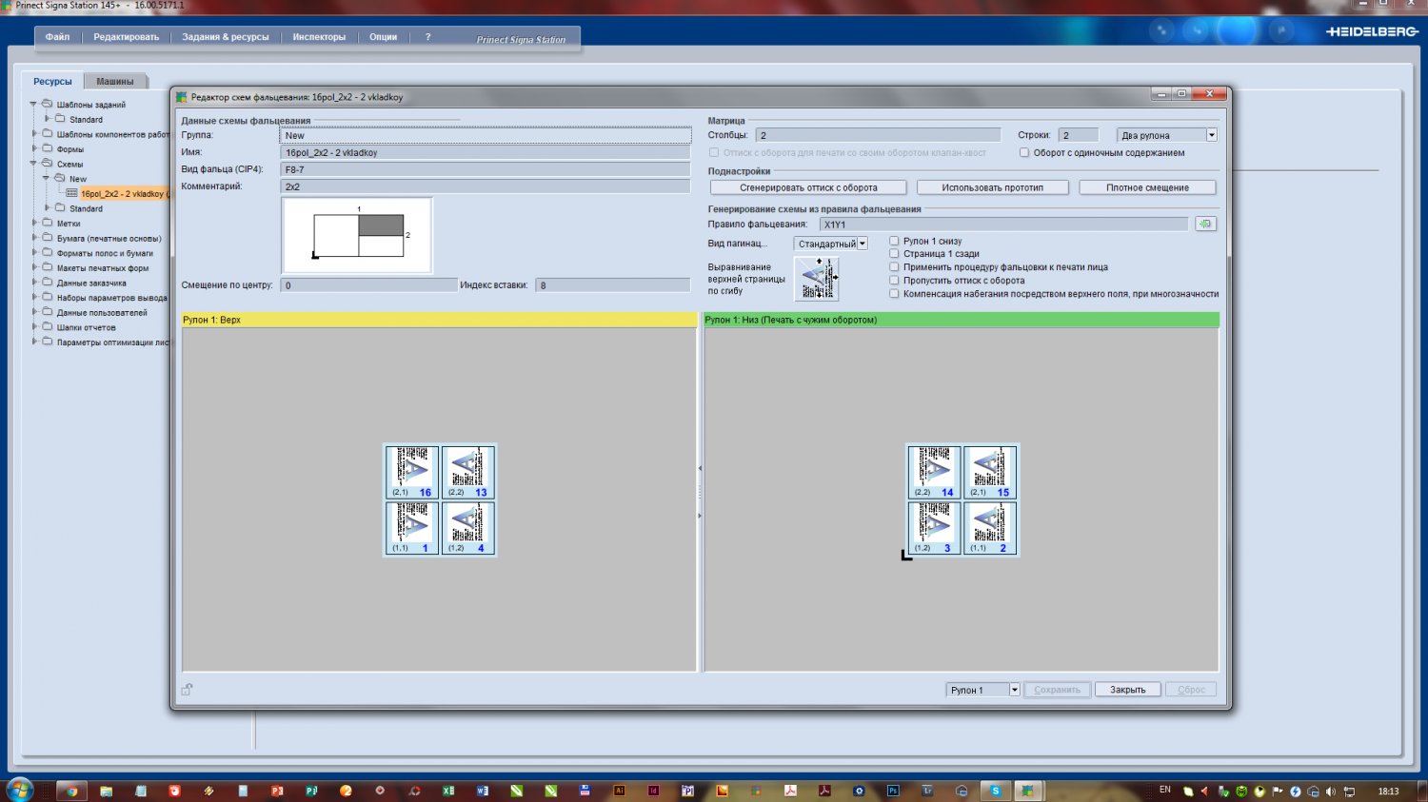This screenshot has height=802, width=1428.
Task: Click the volume icon in system tray
Action: point(1331,792)
